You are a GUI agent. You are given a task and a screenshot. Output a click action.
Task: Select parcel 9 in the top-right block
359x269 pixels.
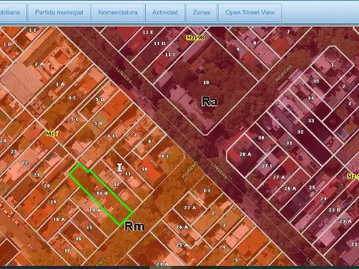point(238,49)
